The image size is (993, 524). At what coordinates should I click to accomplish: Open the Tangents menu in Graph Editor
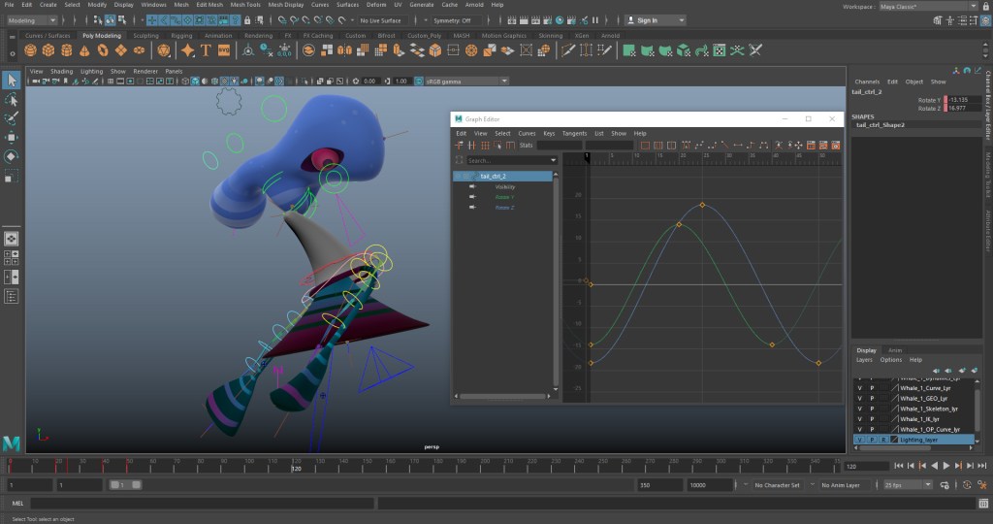[x=574, y=133]
